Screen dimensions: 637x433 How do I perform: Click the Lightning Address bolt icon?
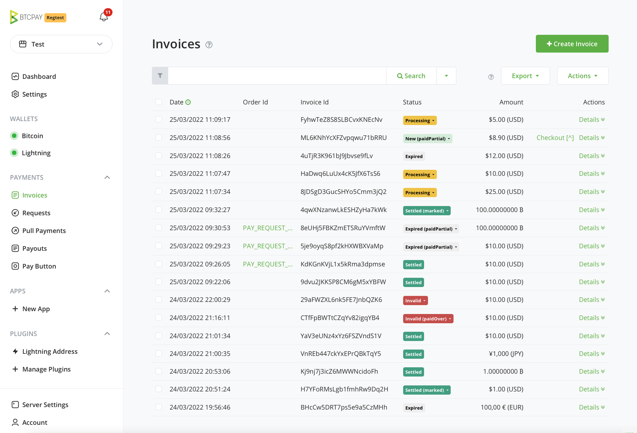tap(15, 351)
